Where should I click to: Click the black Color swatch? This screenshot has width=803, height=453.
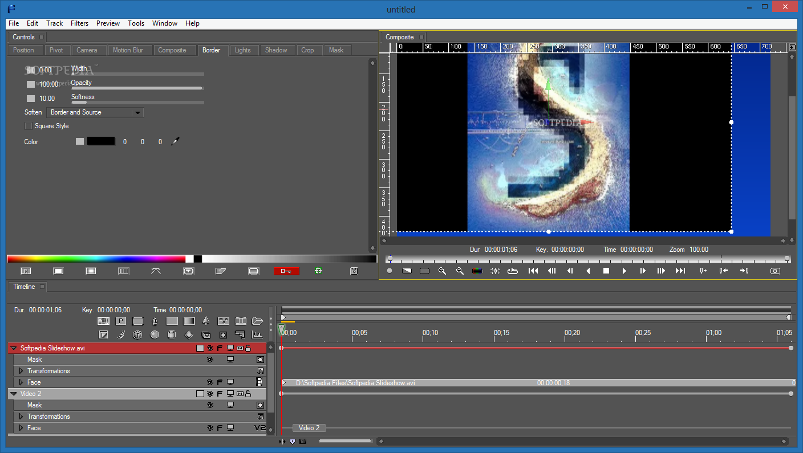[101, 141]
